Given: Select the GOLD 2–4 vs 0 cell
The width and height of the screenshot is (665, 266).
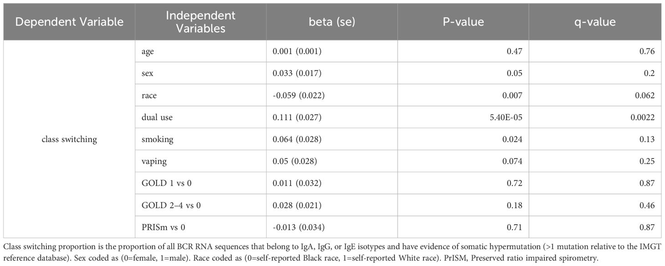Looking at the screenshot, I should click(201, 205).
